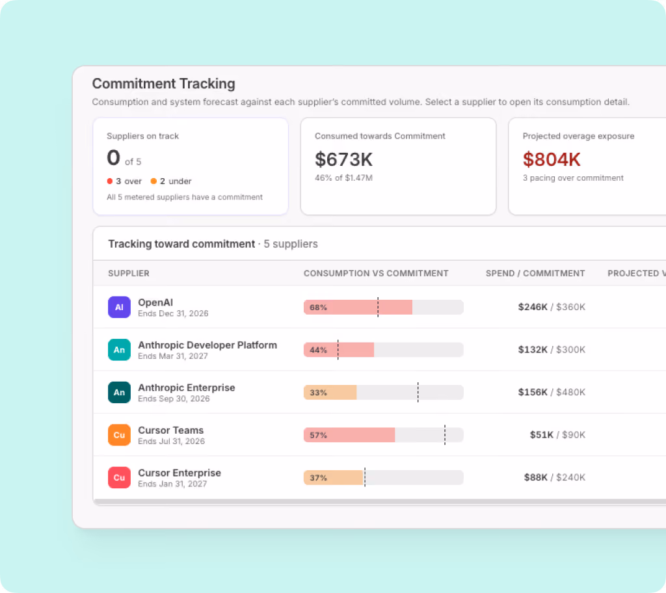Click the 'Ends Jul 31, 2026' date
This screenshot has width=666, height=593.
click(x=171, y=441)
